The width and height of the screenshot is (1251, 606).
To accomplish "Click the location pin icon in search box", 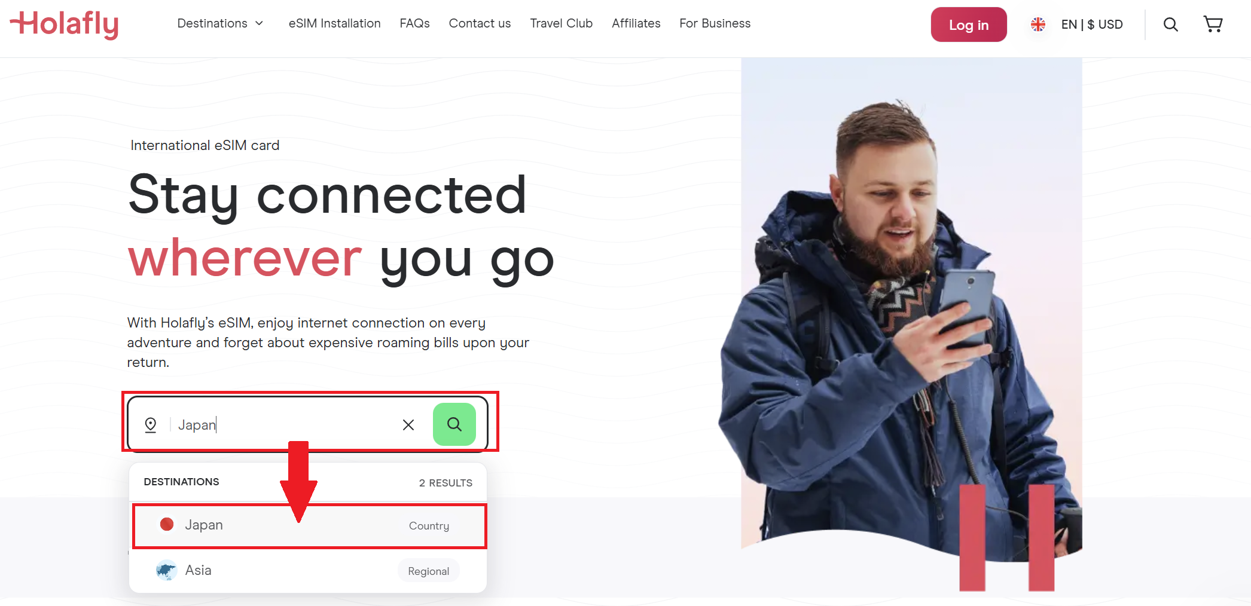I will click(151, 425).
